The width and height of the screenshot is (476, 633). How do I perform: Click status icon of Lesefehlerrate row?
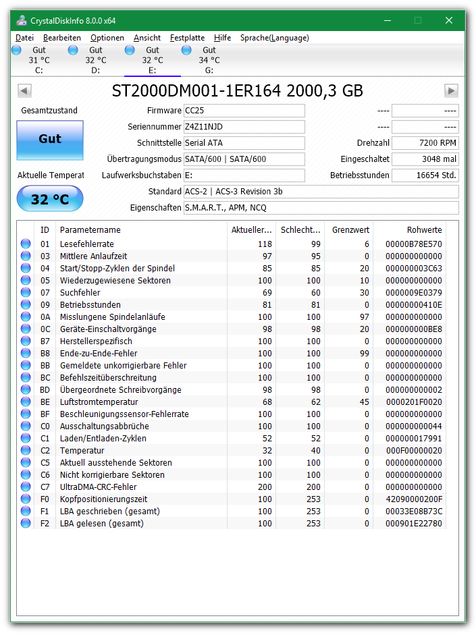pyautogui.click(x=26, y=244)
